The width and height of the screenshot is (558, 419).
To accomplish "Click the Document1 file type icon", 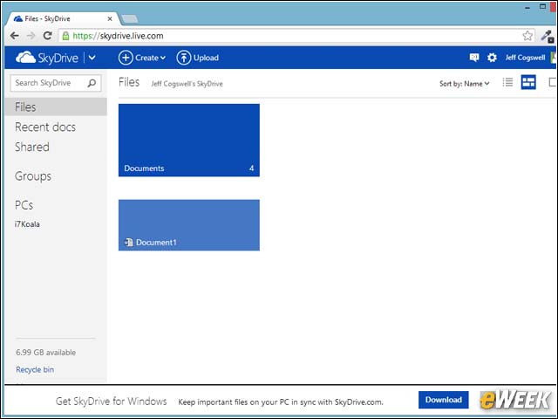I will [128, 243].
